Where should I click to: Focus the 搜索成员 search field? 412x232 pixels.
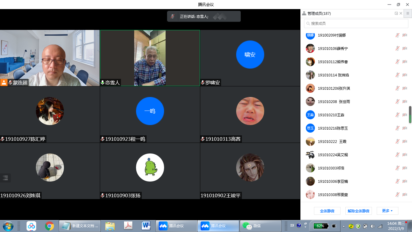coord(356,23)
